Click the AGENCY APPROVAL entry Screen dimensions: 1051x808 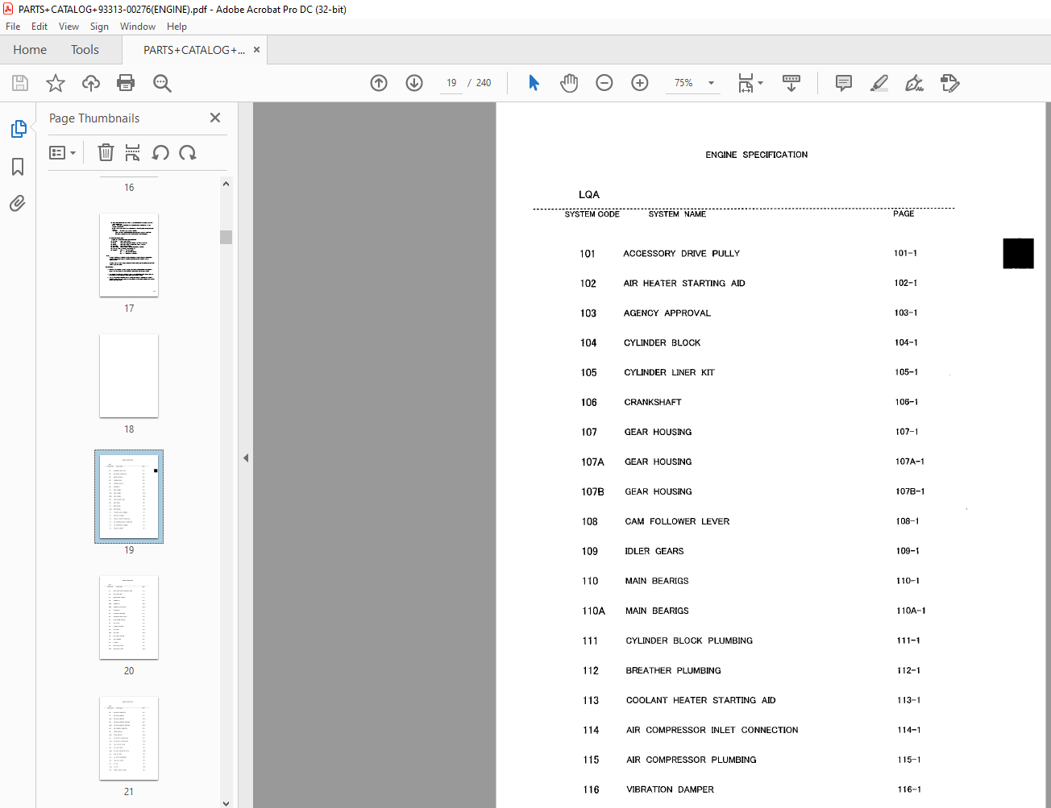tap(667, 313)
